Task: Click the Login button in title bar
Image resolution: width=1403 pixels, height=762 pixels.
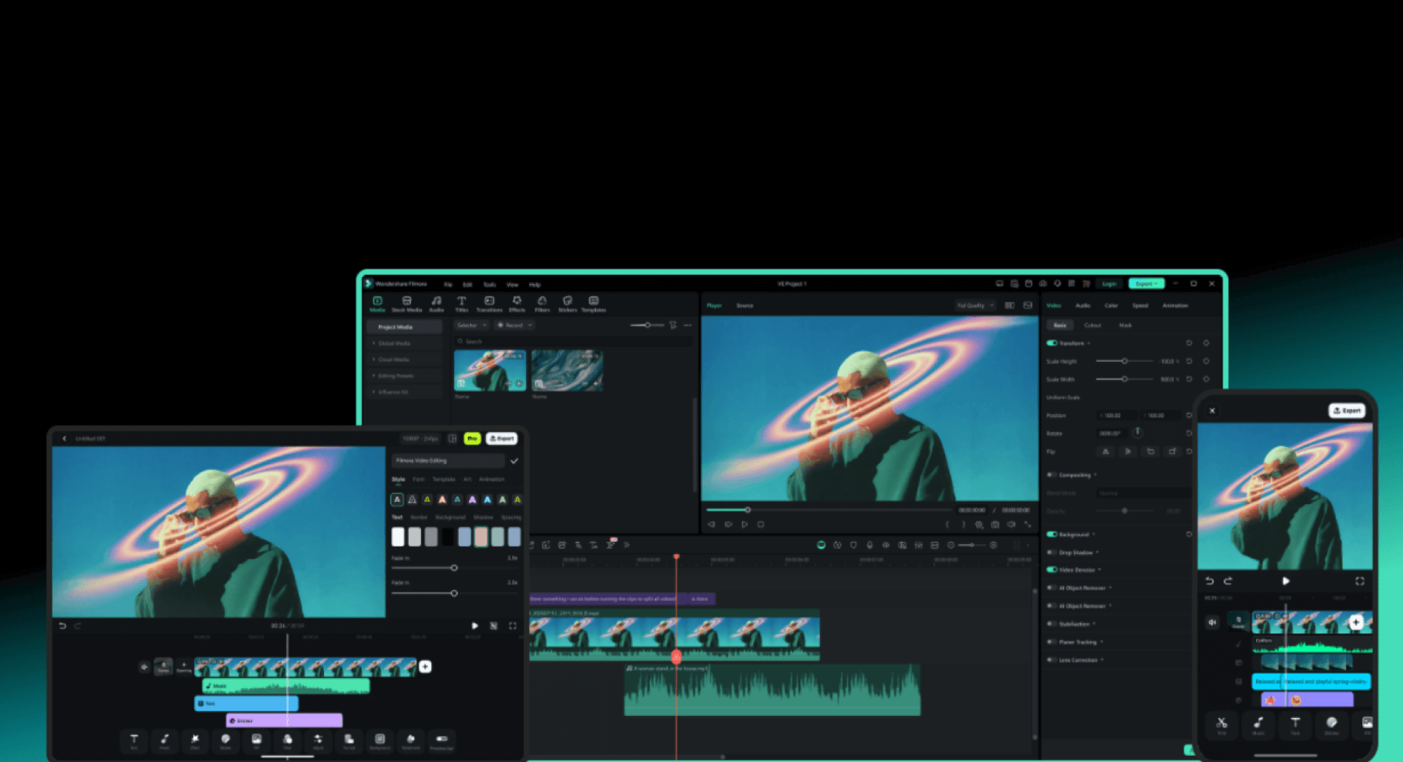Action: (1109, 284)
